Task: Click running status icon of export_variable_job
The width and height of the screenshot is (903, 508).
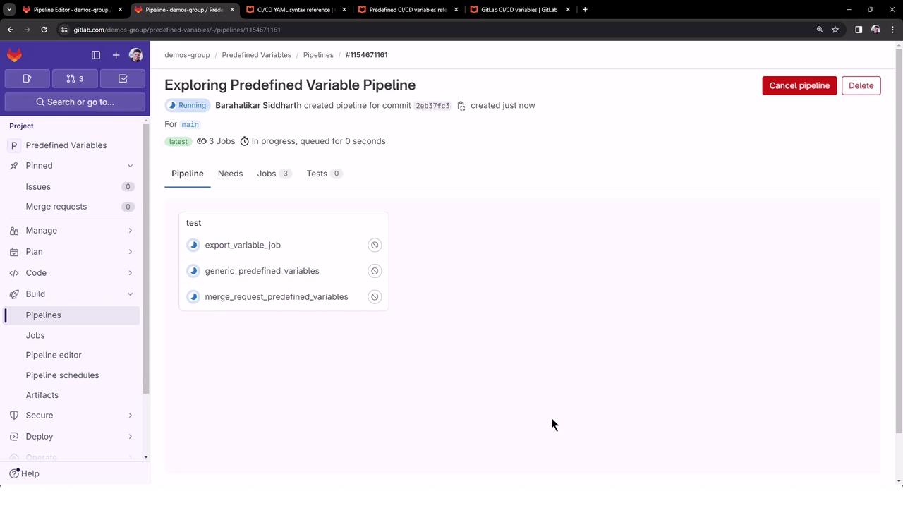Action: [194, 246]
